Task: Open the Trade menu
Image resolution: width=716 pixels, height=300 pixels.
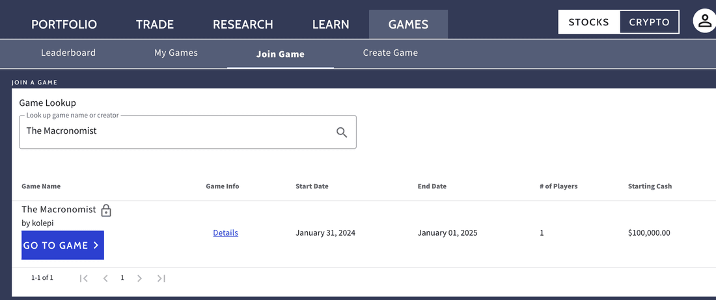Action: 155,24
